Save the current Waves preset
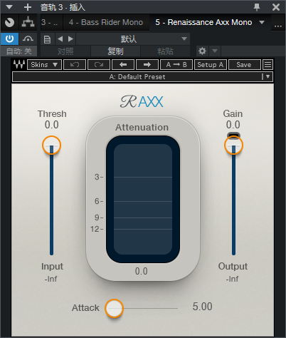 [x=244, y=65]
